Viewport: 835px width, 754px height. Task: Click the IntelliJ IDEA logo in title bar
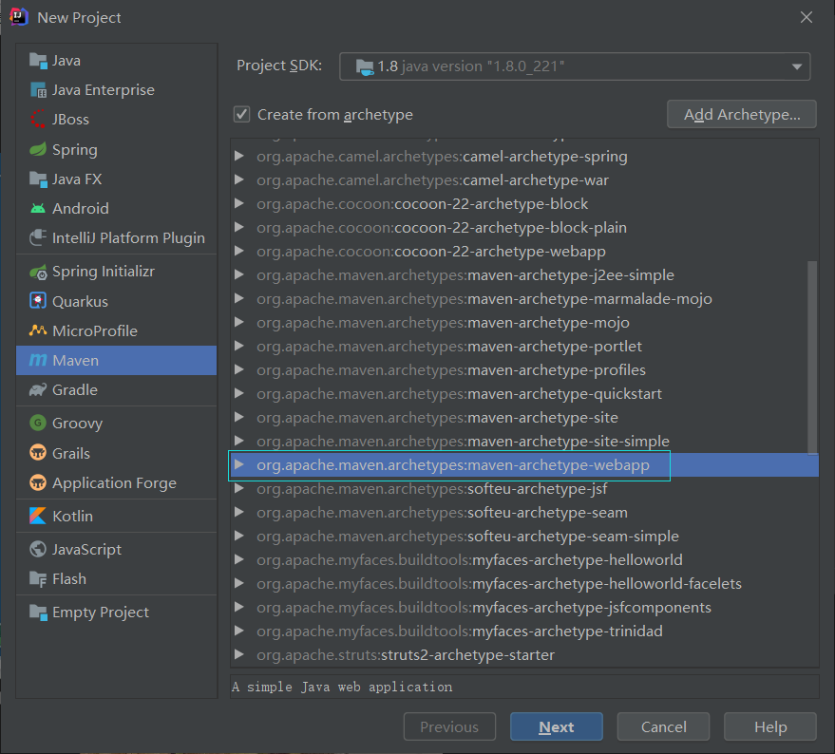19,17
